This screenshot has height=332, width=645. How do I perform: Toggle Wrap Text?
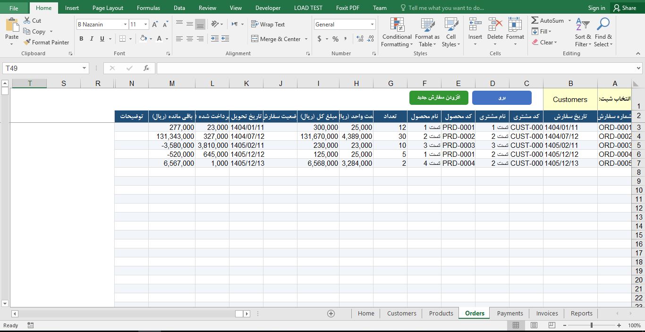pyautogui.click(x=268, y=24)
